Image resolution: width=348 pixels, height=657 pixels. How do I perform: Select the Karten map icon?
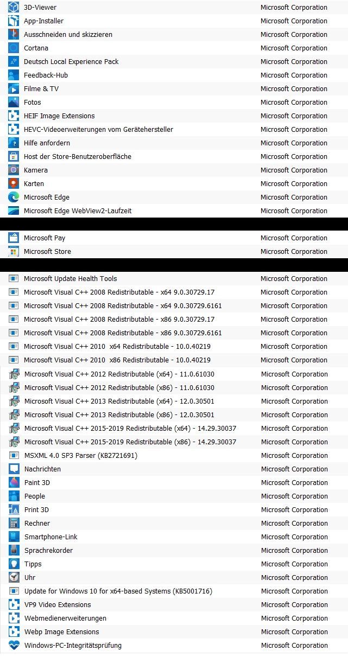pyautogui.click(x=14, y=183)
